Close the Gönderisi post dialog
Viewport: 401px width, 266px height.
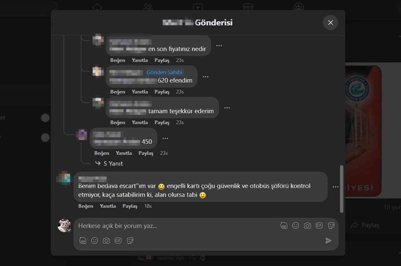click(x=330, y=22)
